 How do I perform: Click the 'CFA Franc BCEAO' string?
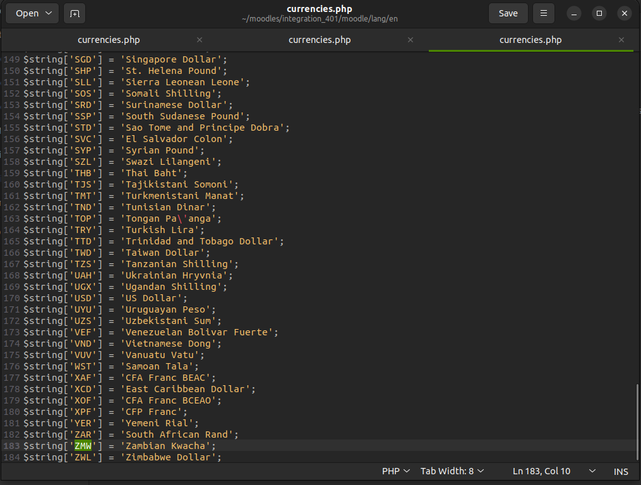pyautogui.click(x=168, y=401)
